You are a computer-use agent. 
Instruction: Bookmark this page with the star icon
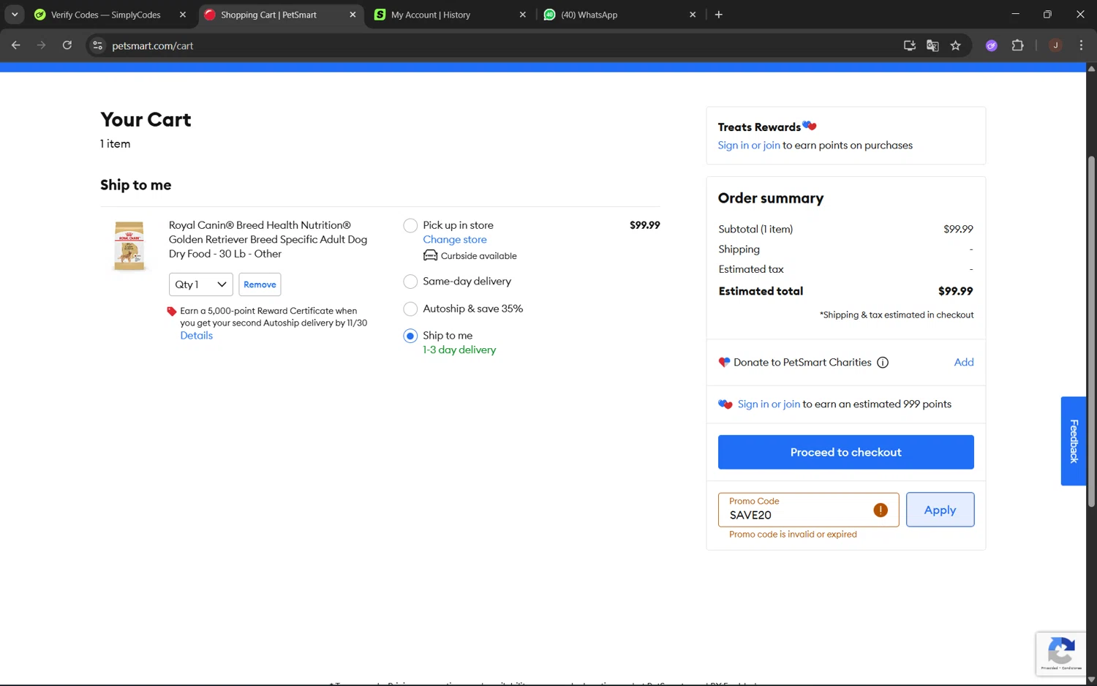(955, 45)
